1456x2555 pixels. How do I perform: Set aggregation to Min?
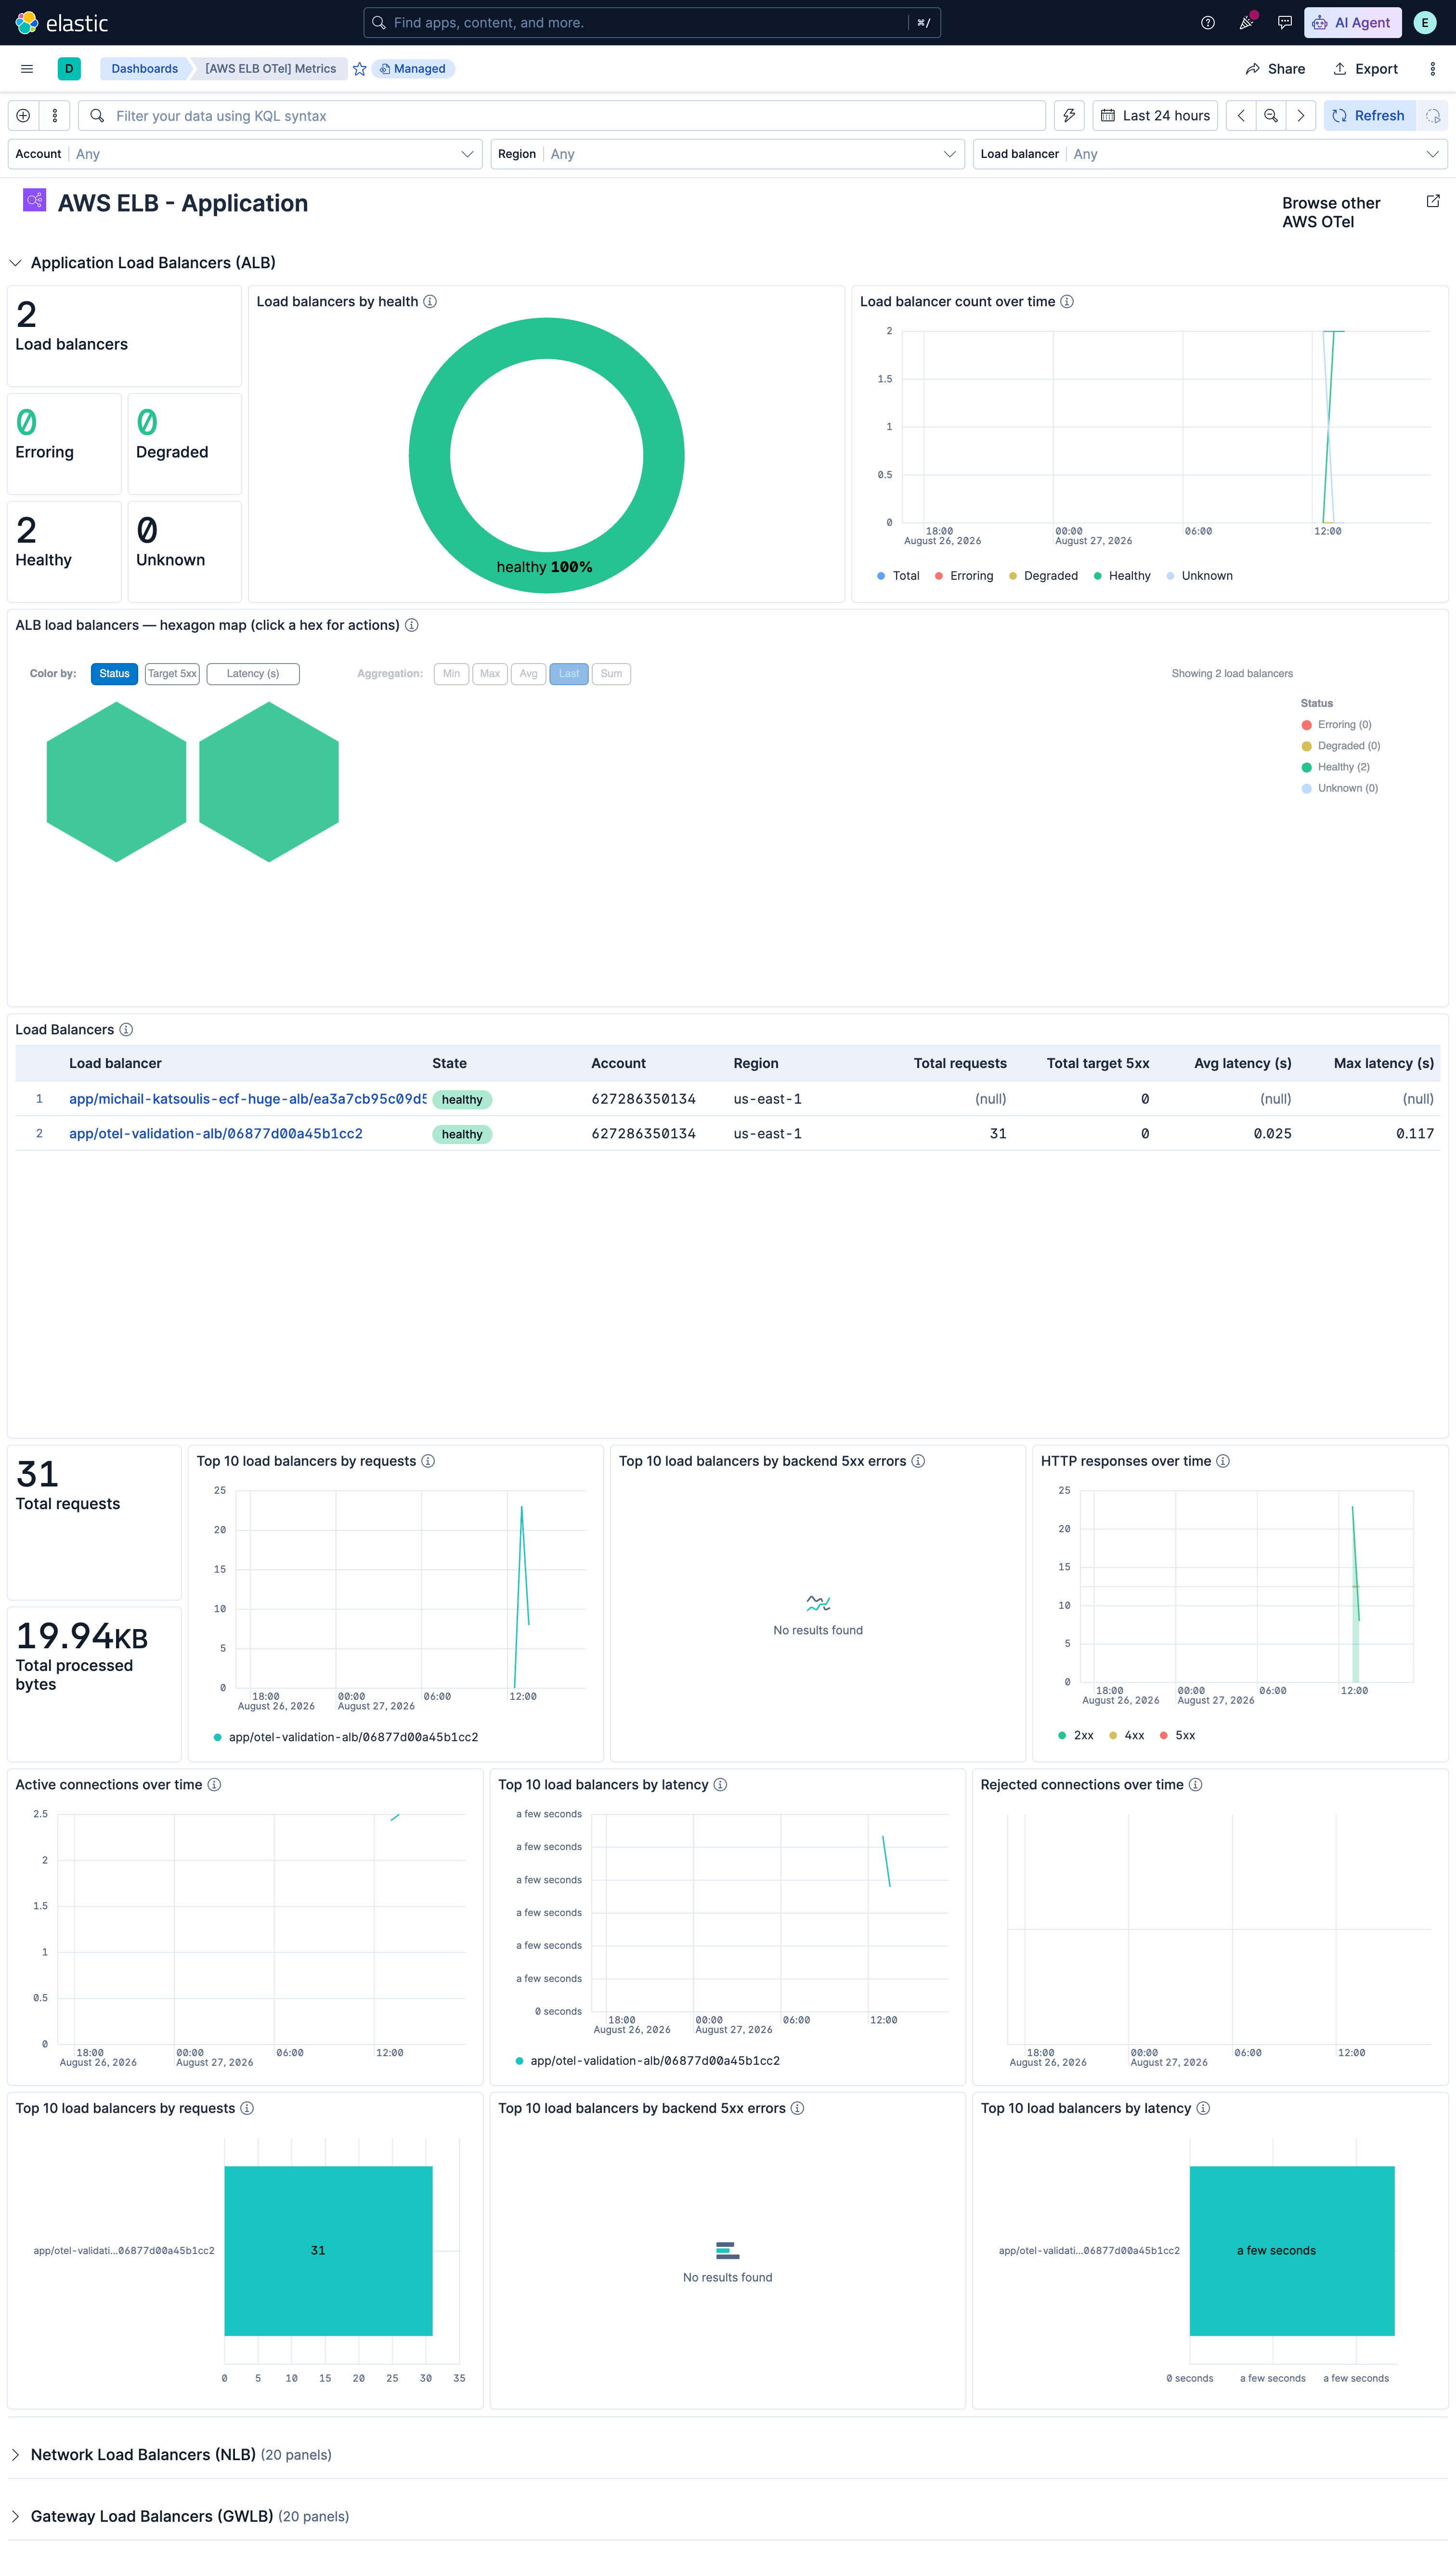[x=451, y=674]
